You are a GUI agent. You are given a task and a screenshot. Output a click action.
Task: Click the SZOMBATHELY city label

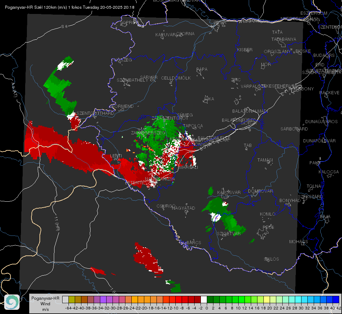132,80
